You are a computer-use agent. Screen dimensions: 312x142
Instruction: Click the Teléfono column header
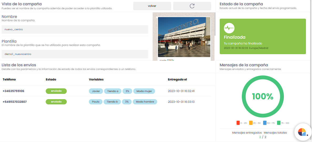click(9, 79)
